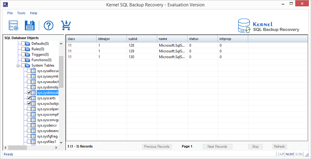Click the Rules(0) folder icon
Image resolution: width=311 pixels, height=159 pixels.
pyautogui.click(x=28, y=49)
